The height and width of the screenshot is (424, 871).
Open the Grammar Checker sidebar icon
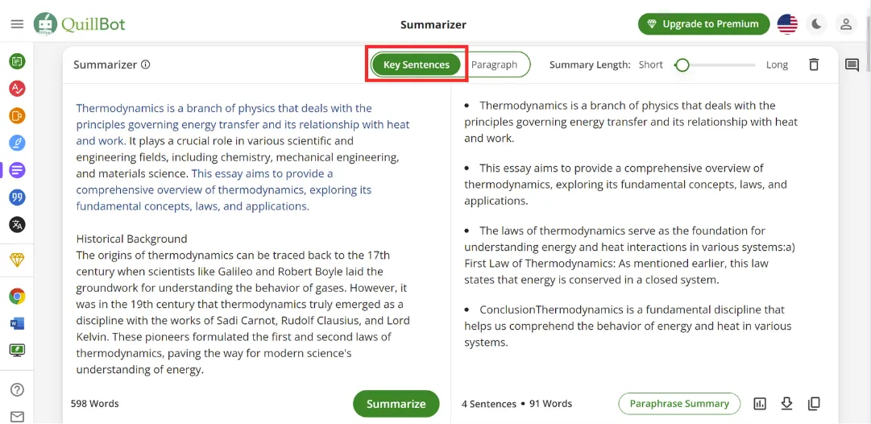point(17,89)
